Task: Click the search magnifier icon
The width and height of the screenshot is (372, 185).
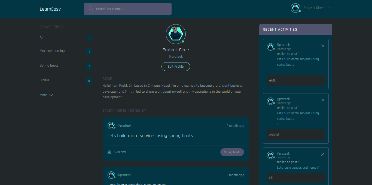Action: (91, 9)
